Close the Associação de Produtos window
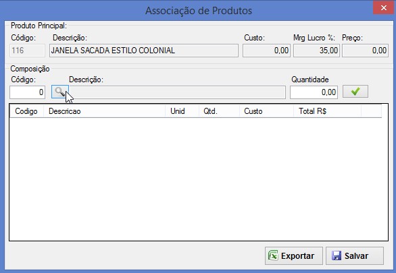This screenshot has height=273, width=396. click(384, 8)
